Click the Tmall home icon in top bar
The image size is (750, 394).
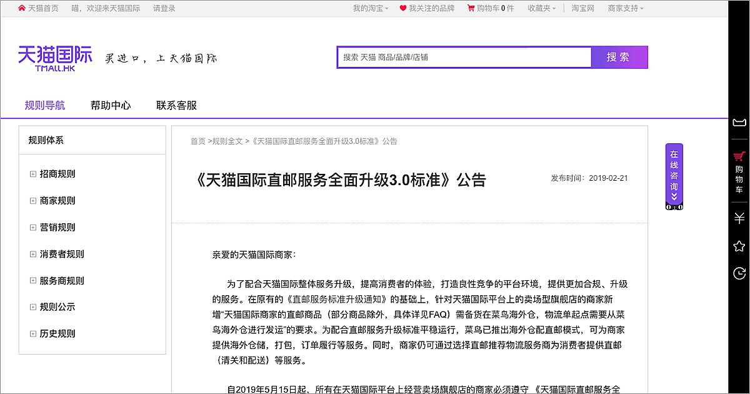[22, 8]
